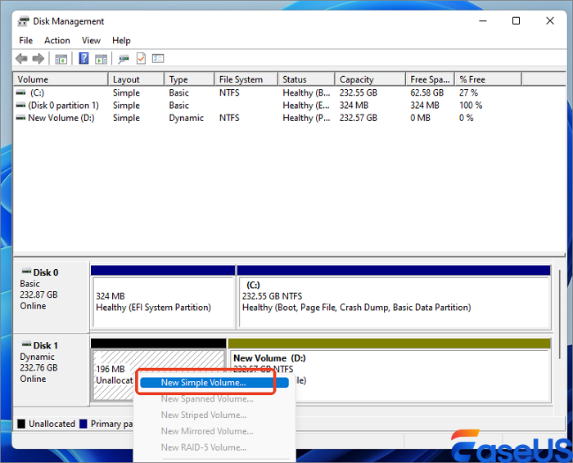Click the Properties checkmark sheet toolbar icon

point(141,58)
